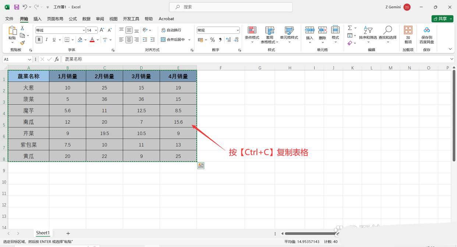Open the font name dropdown (等线)
The height and width of the screenshot is (247, 457).
click(84, 30)
